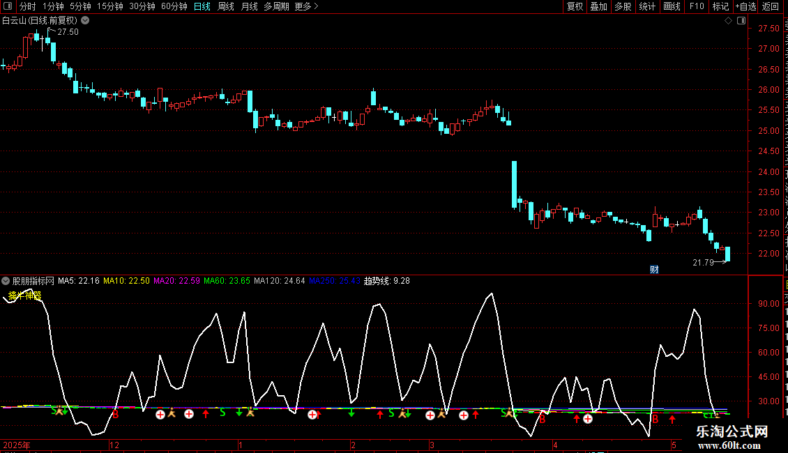Open the indicator dropdown before 股朋指标网
The width and height of the screenshot is (788, 453).
[6, 281]
